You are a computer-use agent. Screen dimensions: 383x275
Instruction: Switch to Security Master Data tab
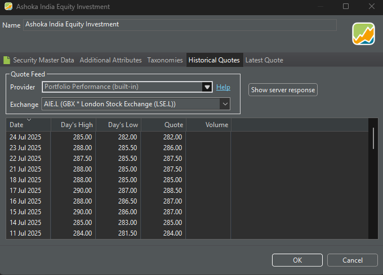(x=43, y=60)
